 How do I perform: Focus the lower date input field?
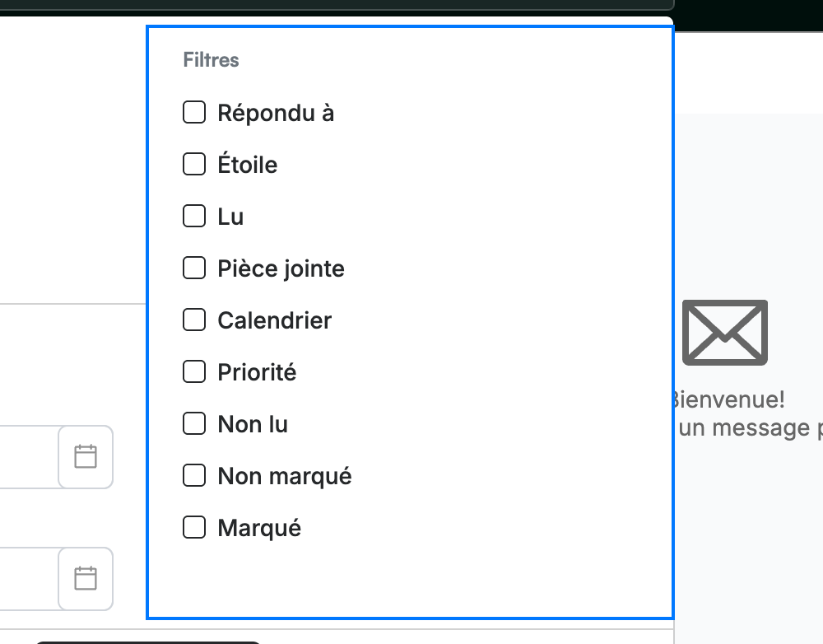click(x=29, y=578)
